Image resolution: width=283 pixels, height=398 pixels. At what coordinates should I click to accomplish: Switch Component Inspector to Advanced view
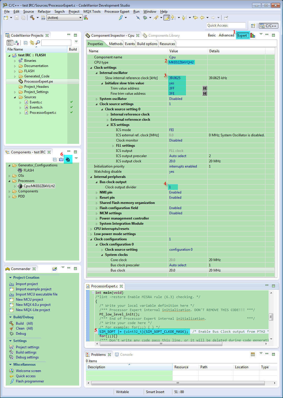pyautogui.click(x=226, y=35)
